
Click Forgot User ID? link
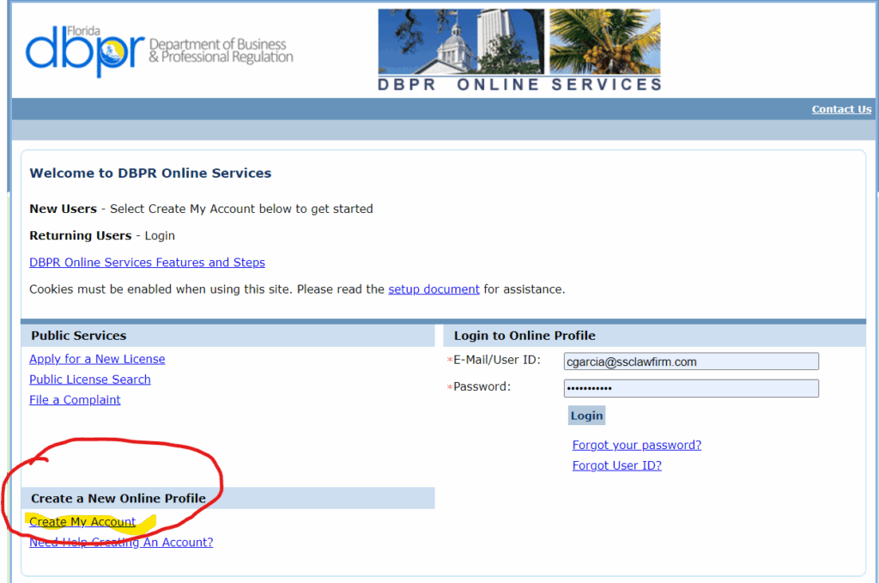(x=616, y=465)
